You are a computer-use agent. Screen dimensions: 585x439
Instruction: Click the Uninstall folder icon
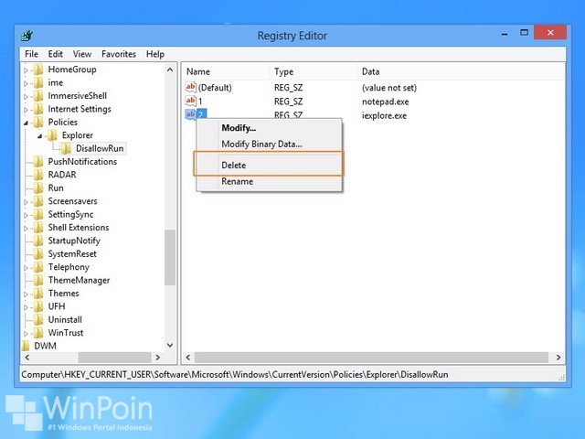tap(38, 320)
